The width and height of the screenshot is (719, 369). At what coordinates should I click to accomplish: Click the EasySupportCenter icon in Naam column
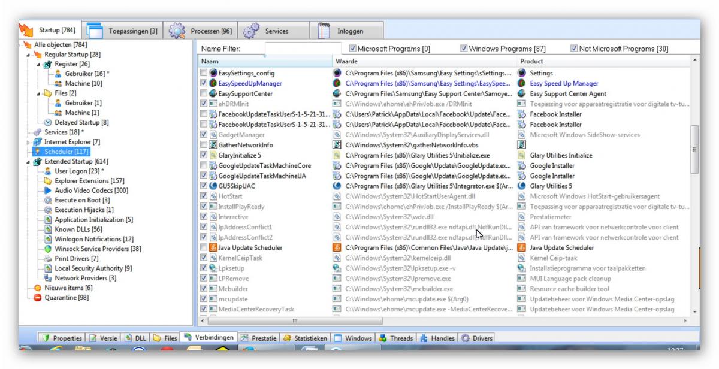point(213,93)
